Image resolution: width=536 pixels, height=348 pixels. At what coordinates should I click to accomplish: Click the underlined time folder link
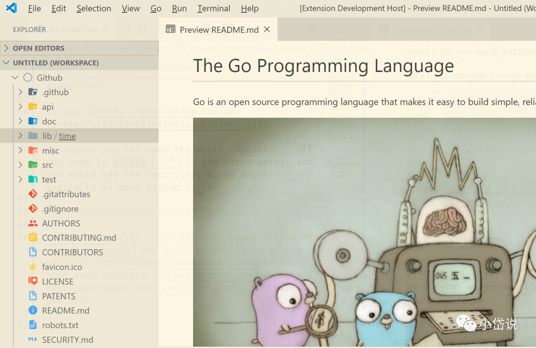67,136
